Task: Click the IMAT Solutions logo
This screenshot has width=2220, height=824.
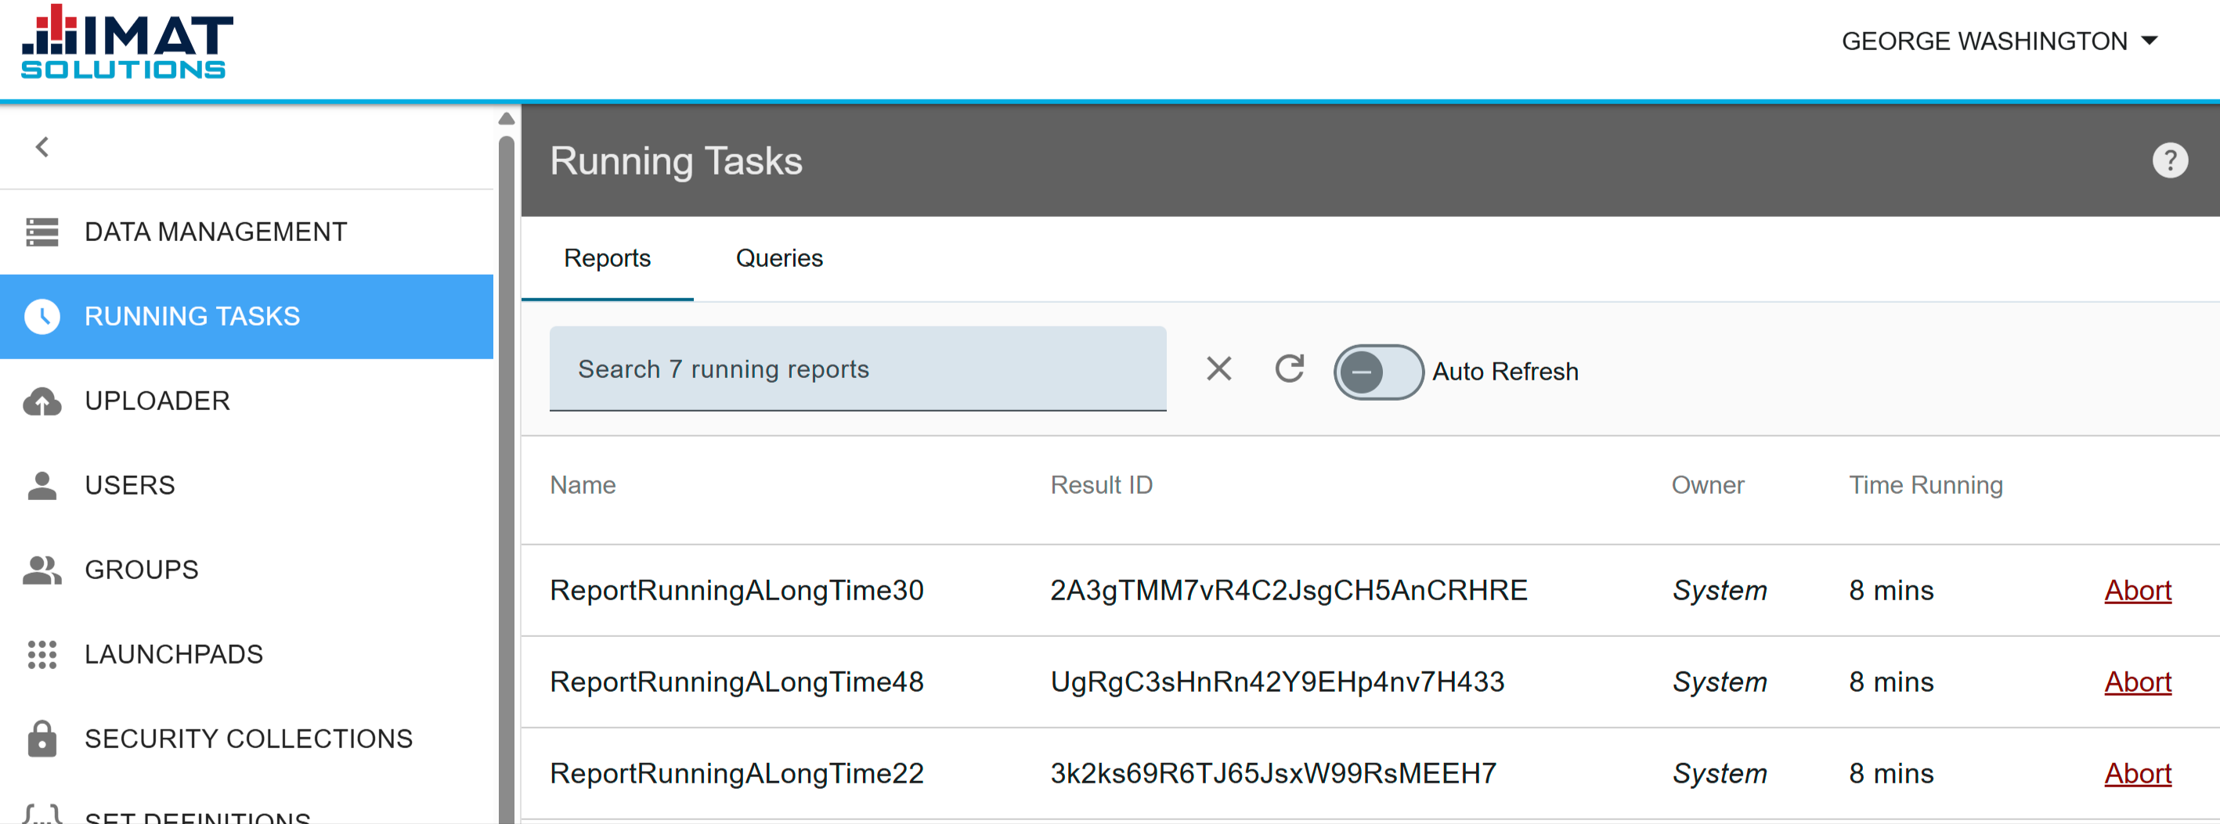Action: pyautogui.click(x=128, y=42)
